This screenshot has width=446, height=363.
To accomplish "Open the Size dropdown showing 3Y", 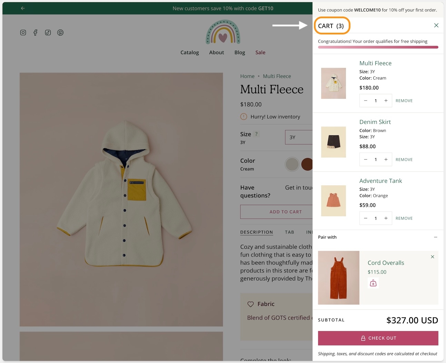I will coord(299,137).
